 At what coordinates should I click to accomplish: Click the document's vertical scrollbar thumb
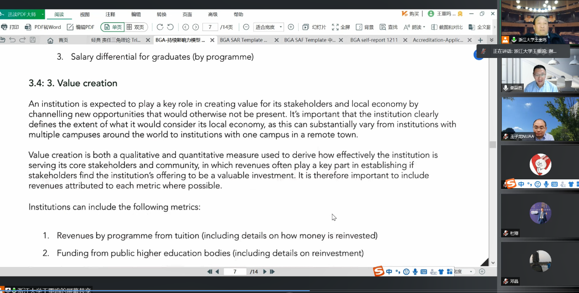click(x=492, y=144)
